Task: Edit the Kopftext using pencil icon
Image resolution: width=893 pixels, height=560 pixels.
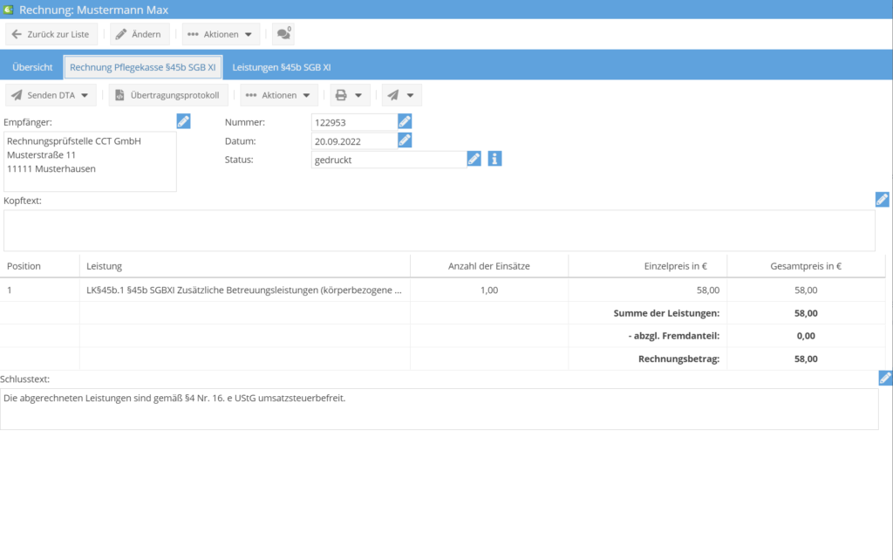Action: tap(882, 200)
